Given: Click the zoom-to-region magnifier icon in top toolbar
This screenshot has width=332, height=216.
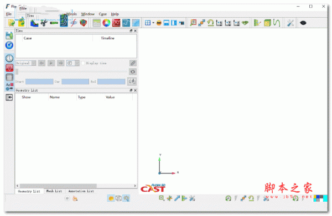Looking at the screenshot, I should pos(193,23).
